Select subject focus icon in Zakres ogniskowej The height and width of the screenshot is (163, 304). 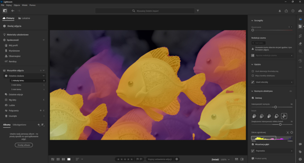288,133
